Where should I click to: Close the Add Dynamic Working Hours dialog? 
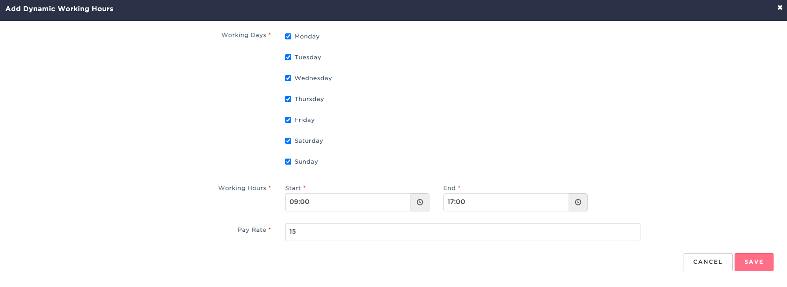tap(780, 7)
